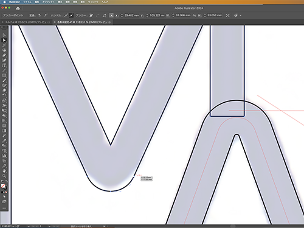Image resolution: width=304 pixels, height=228 pixels.
Task: Toggle hide handles for selected anchors
Action: tap(71, 15)
